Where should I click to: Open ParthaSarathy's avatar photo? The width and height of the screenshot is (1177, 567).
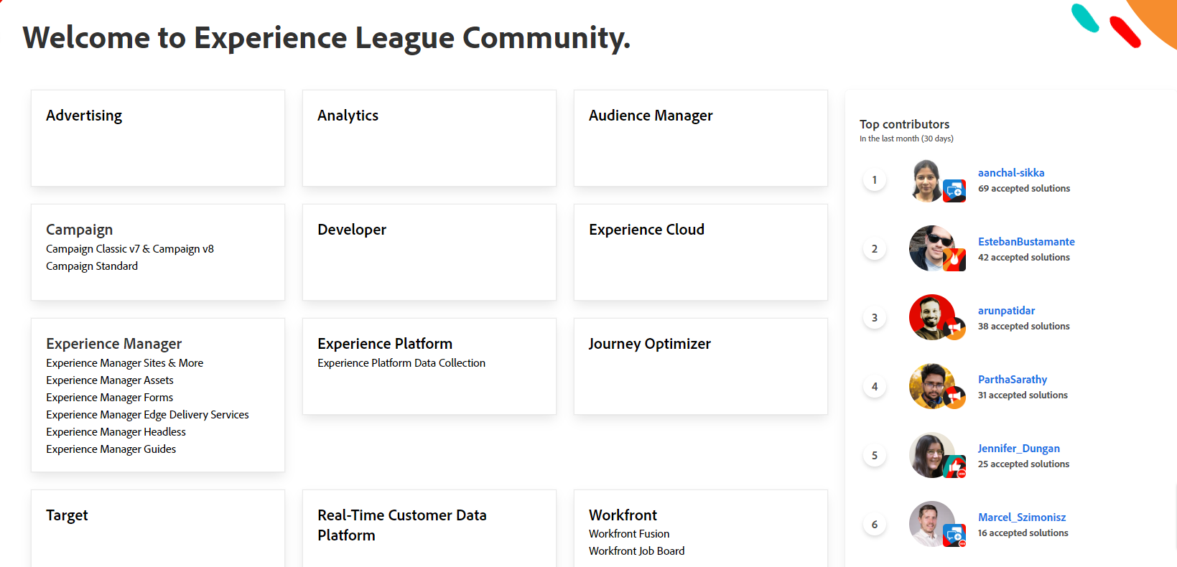(931, 386)
